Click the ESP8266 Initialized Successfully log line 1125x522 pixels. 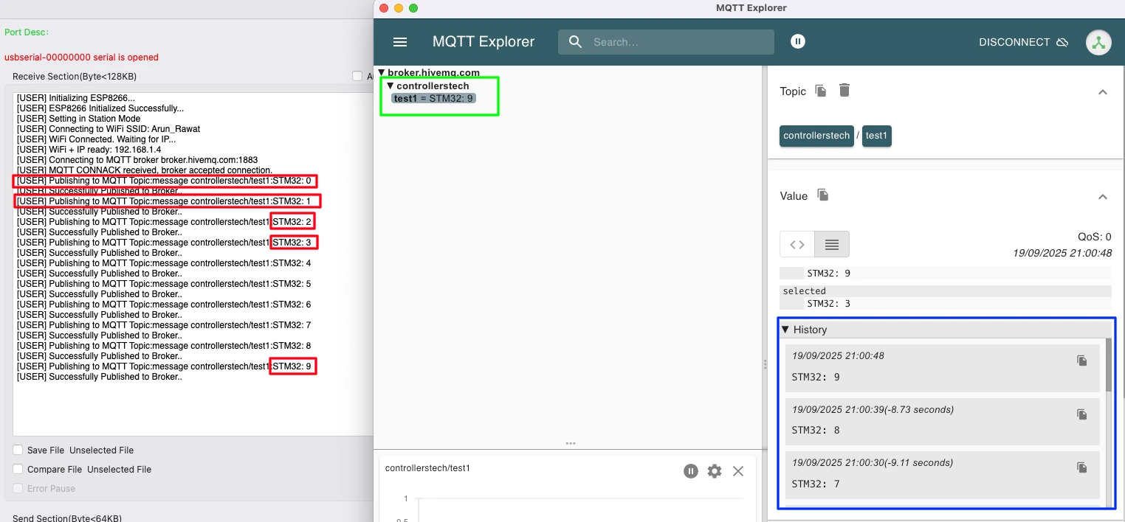tap(100, 108)
